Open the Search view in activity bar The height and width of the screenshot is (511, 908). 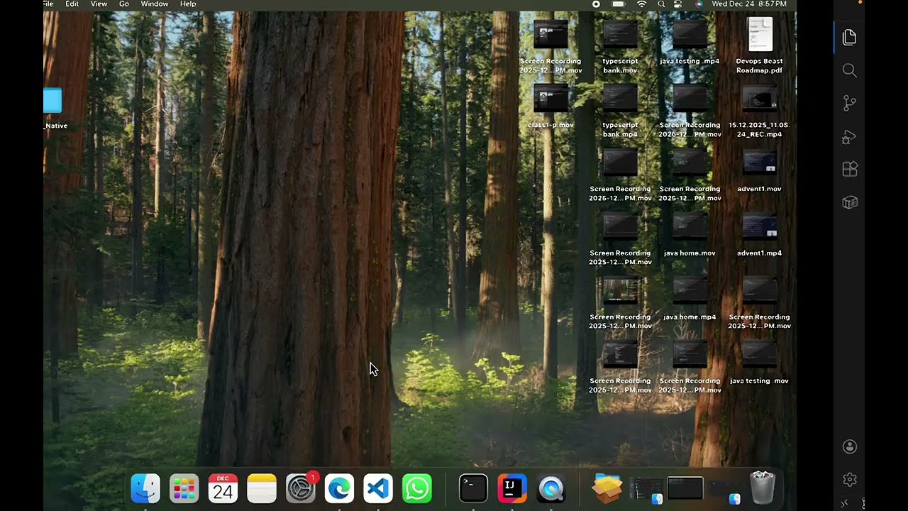click(849, 70)
